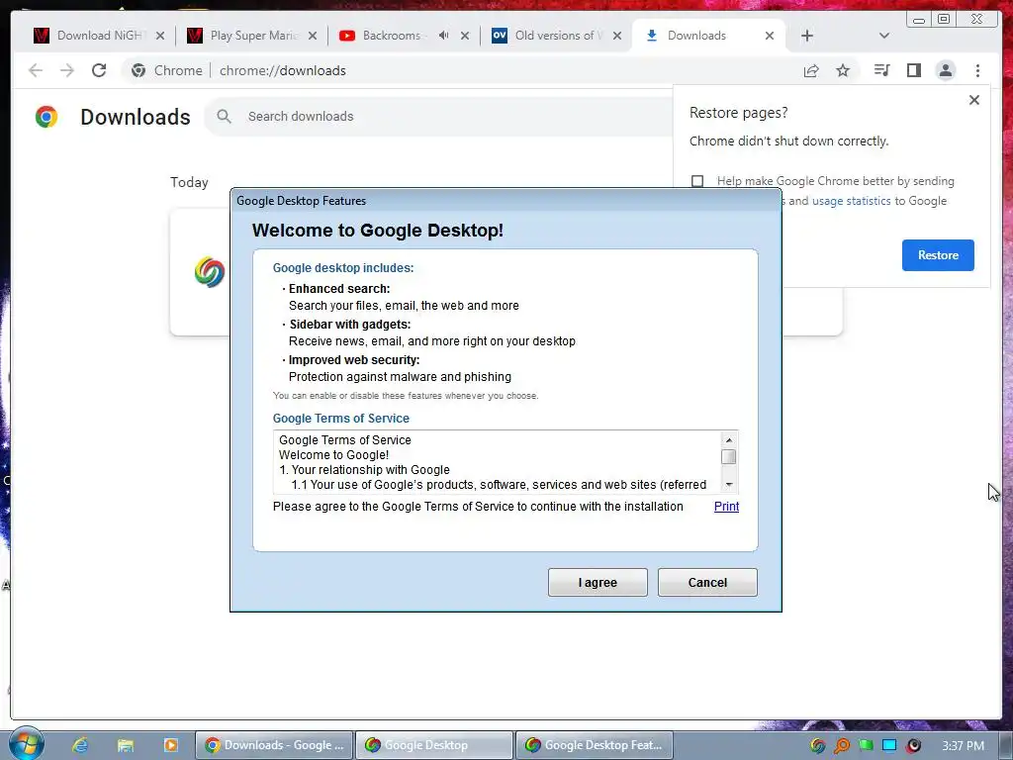Image resolution: width=1013 pixels, height=760 pixels.
Task: Launch Internet Explorer from taskbar
Action: 80,745
